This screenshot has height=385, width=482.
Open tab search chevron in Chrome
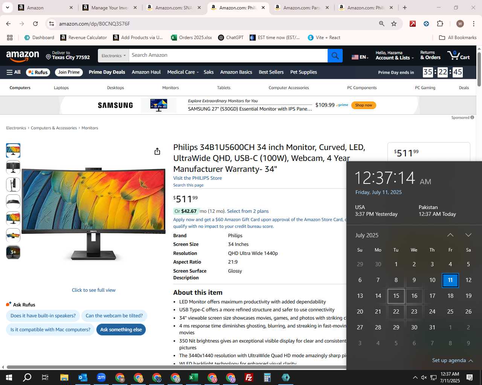(x=7, y=8)
